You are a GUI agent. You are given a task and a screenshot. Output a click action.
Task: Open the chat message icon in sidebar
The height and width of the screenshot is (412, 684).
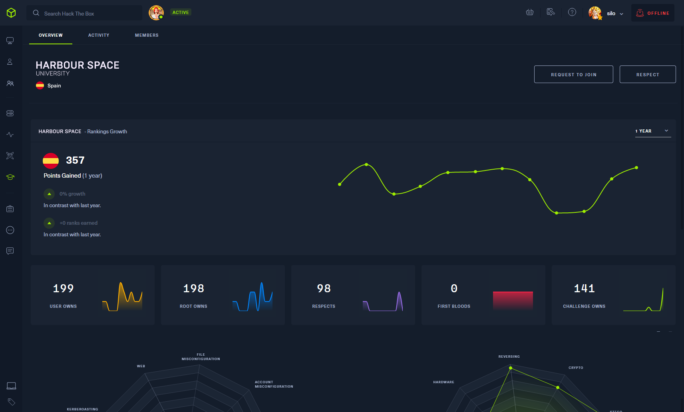coord(10,251)
